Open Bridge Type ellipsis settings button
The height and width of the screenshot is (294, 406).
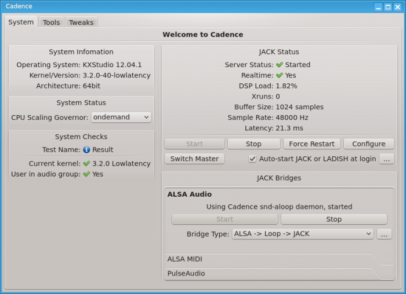384,234
